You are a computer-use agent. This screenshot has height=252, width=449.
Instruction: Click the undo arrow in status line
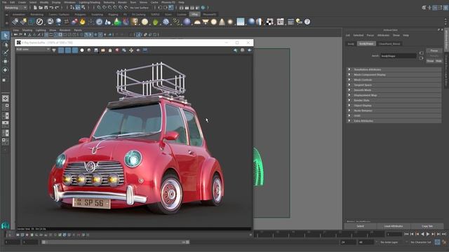tap(51, 8)
